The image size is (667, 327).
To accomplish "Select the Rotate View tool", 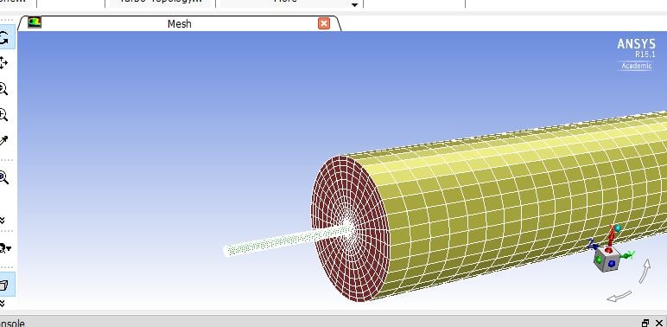I will coord(4,38).
